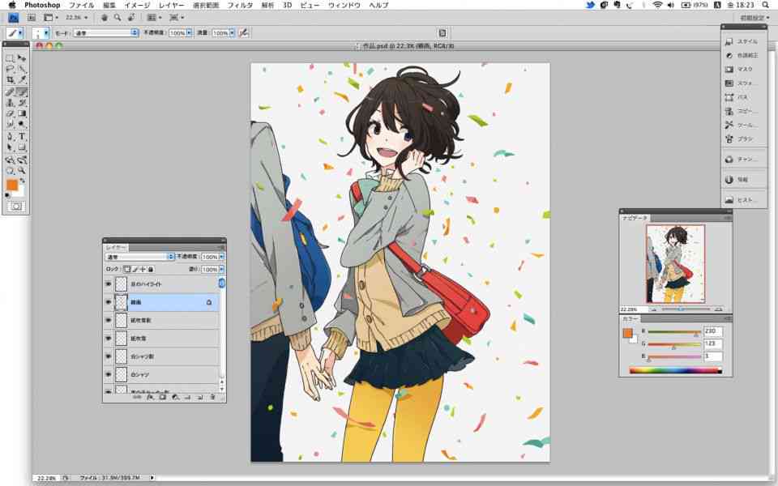Open brush opacity dropdown in options bar

189,32
